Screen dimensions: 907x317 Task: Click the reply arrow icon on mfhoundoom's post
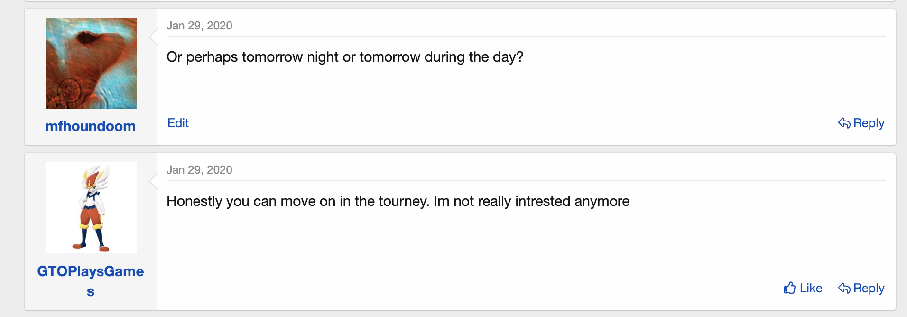pos(844,123)
